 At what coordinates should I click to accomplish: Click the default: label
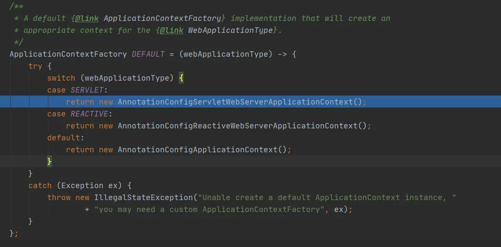pyautogui.click(x=65, y=138)
